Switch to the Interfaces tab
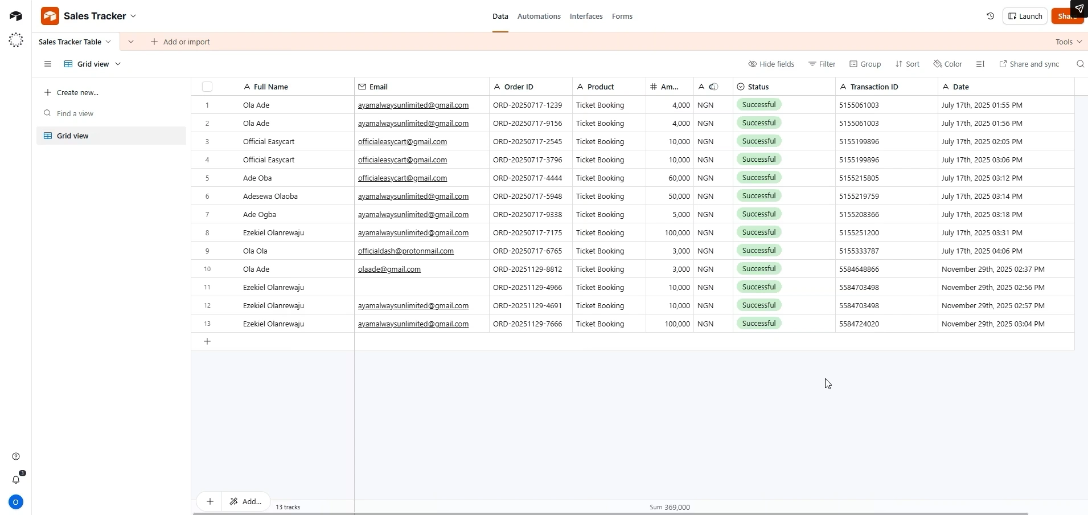The height and width of the screenshot is (515, 1088). pos(586,17)
